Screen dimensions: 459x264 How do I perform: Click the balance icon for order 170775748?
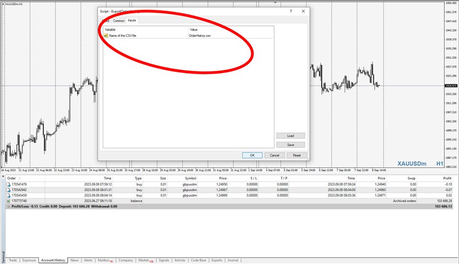[x=9, y=201]
